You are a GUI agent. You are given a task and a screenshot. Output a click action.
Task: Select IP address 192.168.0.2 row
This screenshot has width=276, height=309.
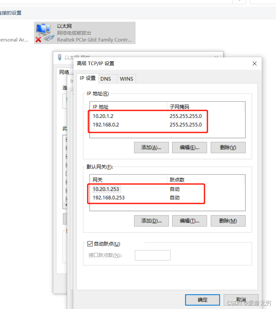[106, 125]
